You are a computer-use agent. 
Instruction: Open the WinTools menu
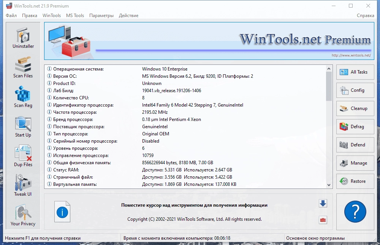[52, 16]
